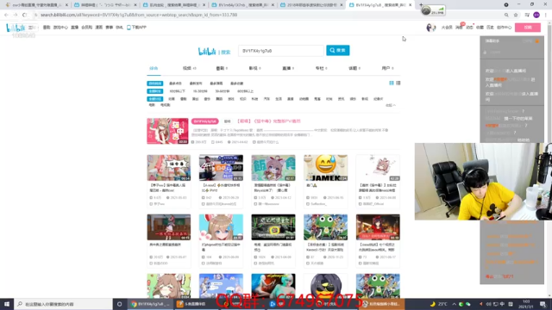Open the 番剧 results tab

[x=222, y=68]
